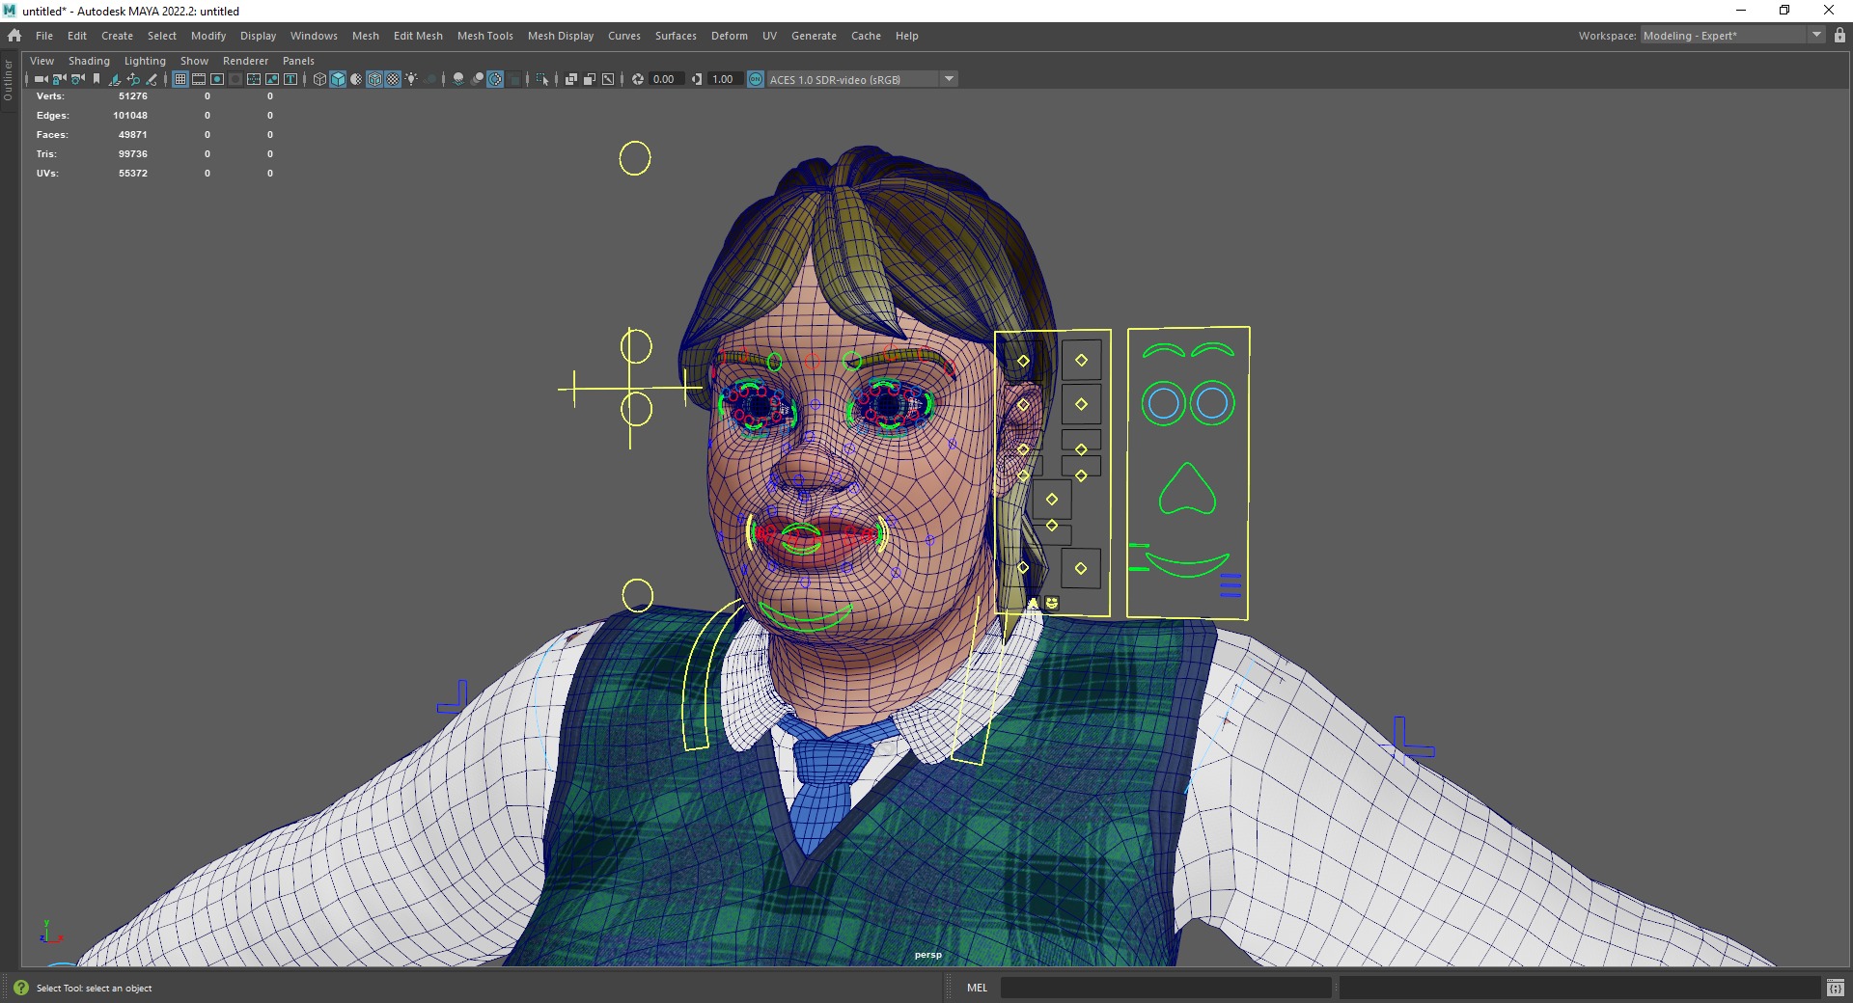Select the nose control in face GUI
Screen dimensions: 1853x1003
[x=1187, y=489]
